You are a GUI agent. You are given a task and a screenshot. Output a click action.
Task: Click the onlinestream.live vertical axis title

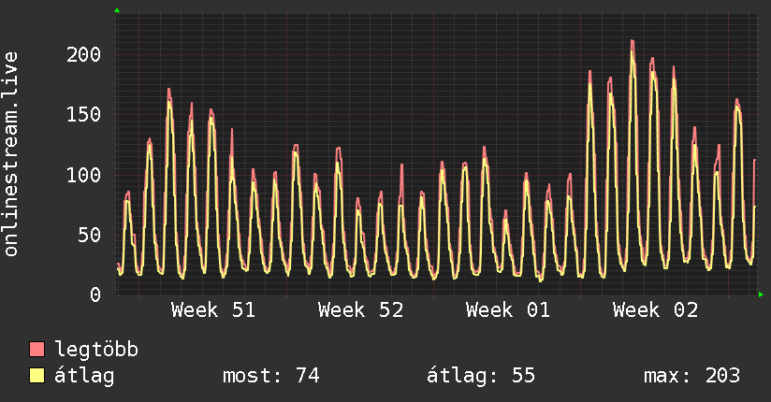tap(11, 154)
